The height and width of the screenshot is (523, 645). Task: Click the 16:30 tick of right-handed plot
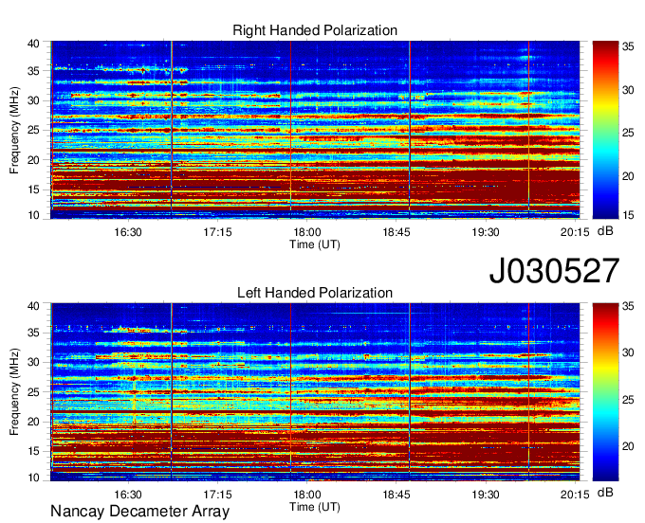click(128, 232)
